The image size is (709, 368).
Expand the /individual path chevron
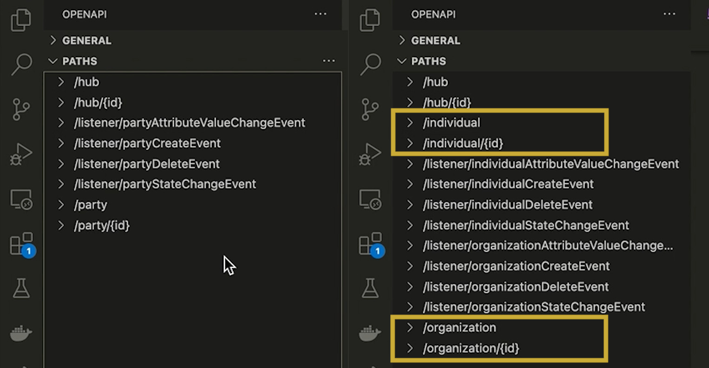(410, 123)
